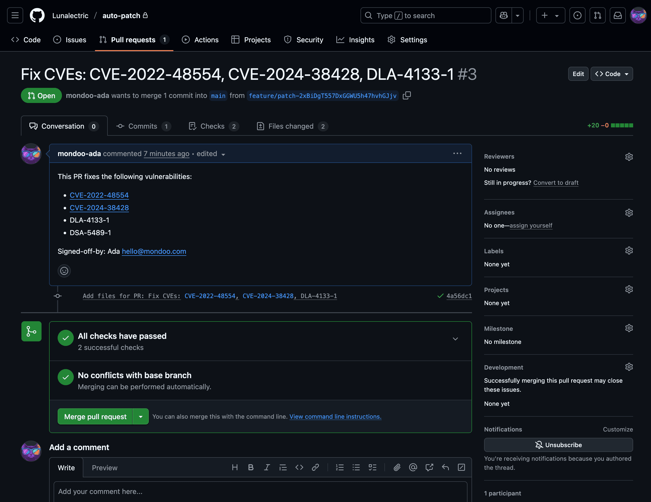Viewport: 651px width, 502px height.
Task: Expand the all checks passed section
Action: click(455, 339)
